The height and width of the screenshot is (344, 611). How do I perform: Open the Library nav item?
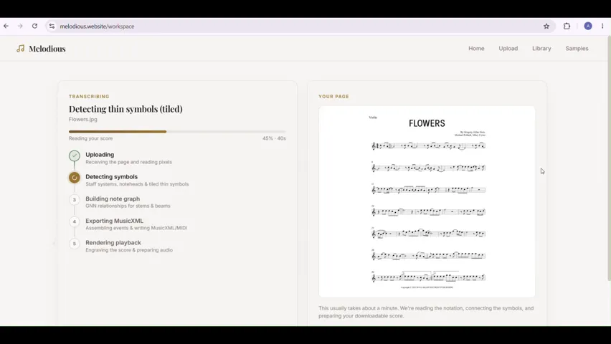pos(541,48)
